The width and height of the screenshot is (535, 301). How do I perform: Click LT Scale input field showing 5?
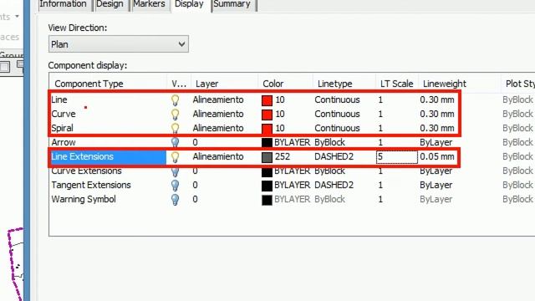click(x=397, y=156)
